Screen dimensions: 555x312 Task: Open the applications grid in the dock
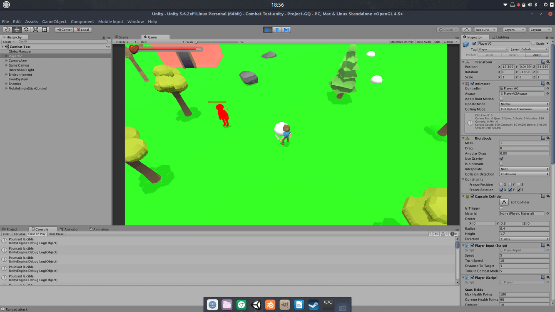212,305
